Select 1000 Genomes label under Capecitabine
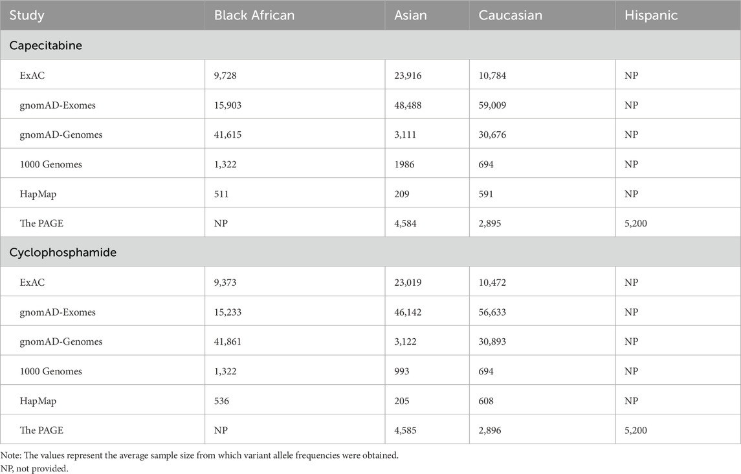 click(x=50, y=164)
